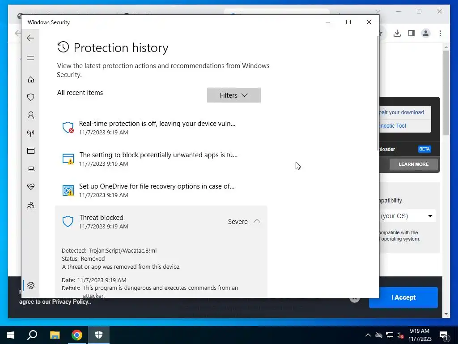Open taskbar Search
The image size is (458, 344).
pyautogui.click(x=32, y=335)
